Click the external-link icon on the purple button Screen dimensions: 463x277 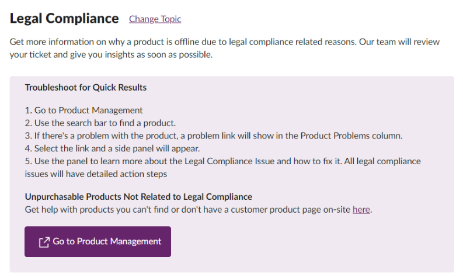point(44,242)
